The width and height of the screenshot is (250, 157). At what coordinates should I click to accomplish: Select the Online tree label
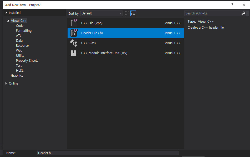click(x=14, y=83)
